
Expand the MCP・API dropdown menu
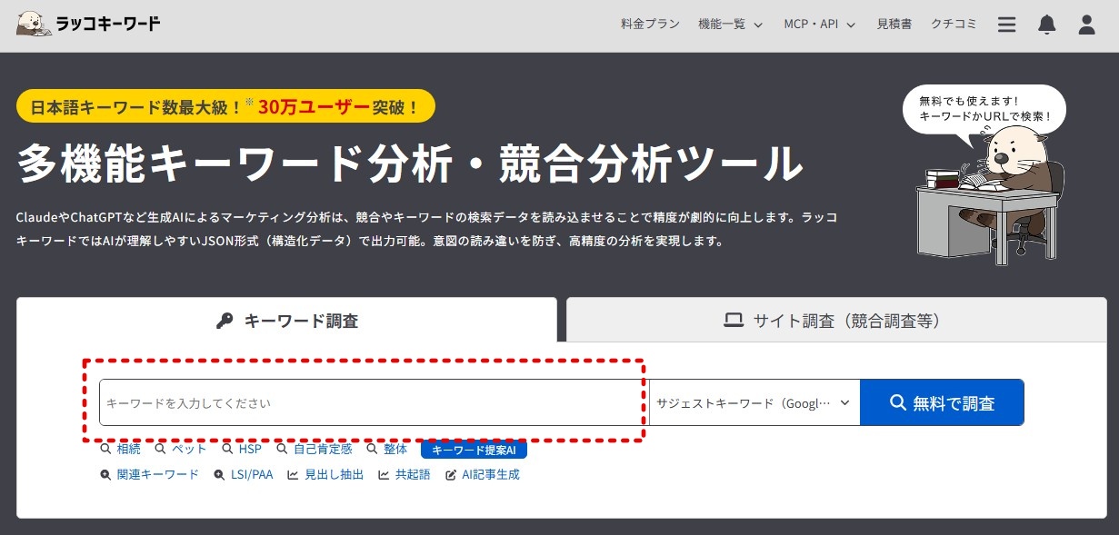coord(820,25)
